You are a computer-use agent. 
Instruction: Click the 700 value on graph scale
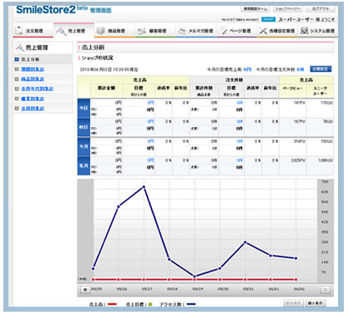325,181
